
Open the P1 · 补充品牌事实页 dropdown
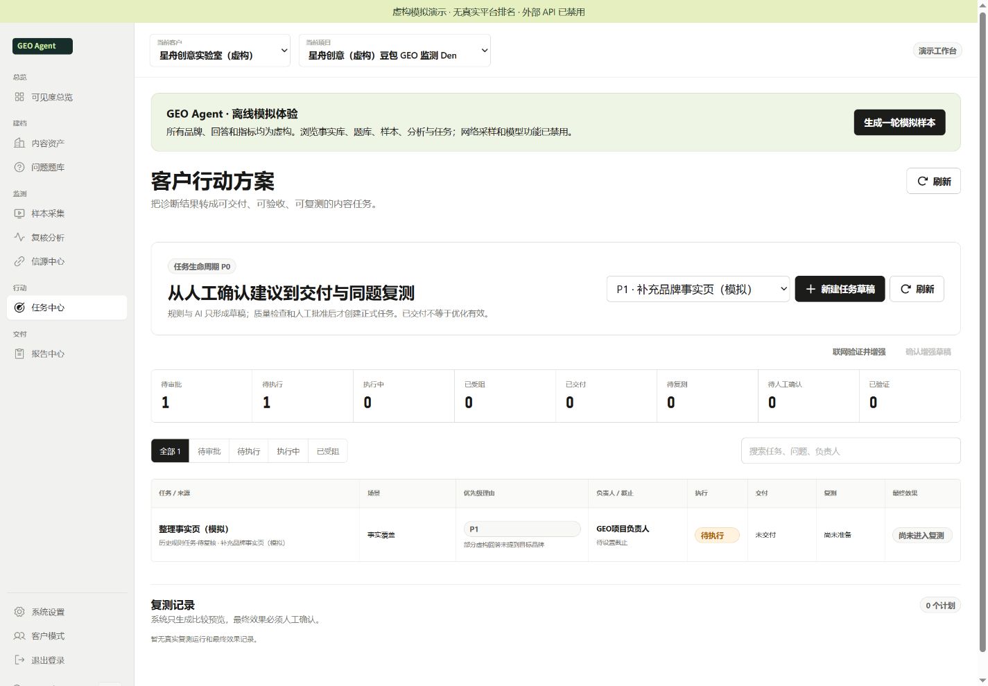coord(698,289)
